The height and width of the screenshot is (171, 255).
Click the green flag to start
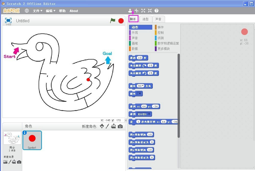112,21
